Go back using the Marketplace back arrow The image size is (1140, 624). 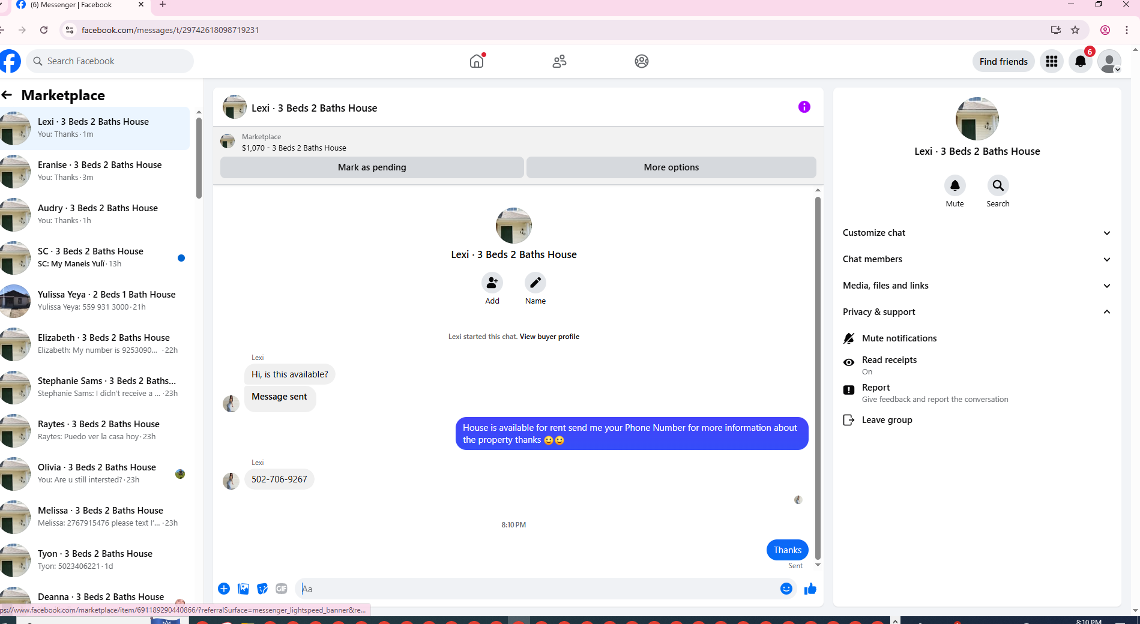point(7,95)
